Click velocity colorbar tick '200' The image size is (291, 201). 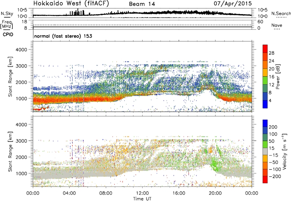[x=273, y=127]
